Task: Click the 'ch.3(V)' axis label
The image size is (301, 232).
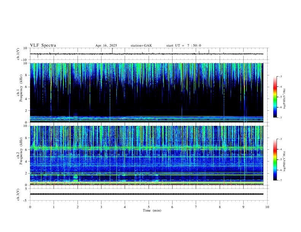Action: tap(18, 194)
